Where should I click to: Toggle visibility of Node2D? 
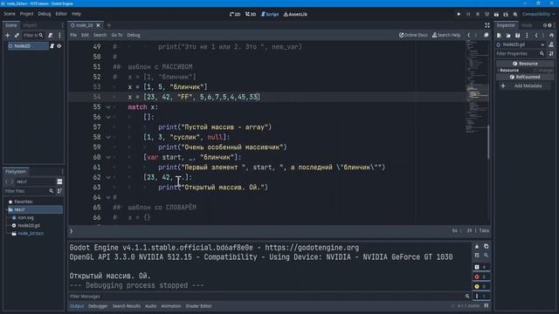(x=59, y=46)
